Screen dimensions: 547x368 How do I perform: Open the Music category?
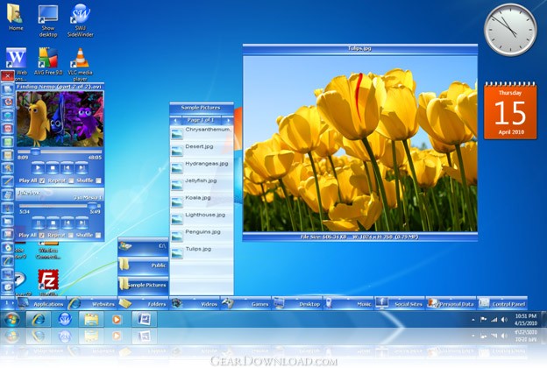pos(348,304)
